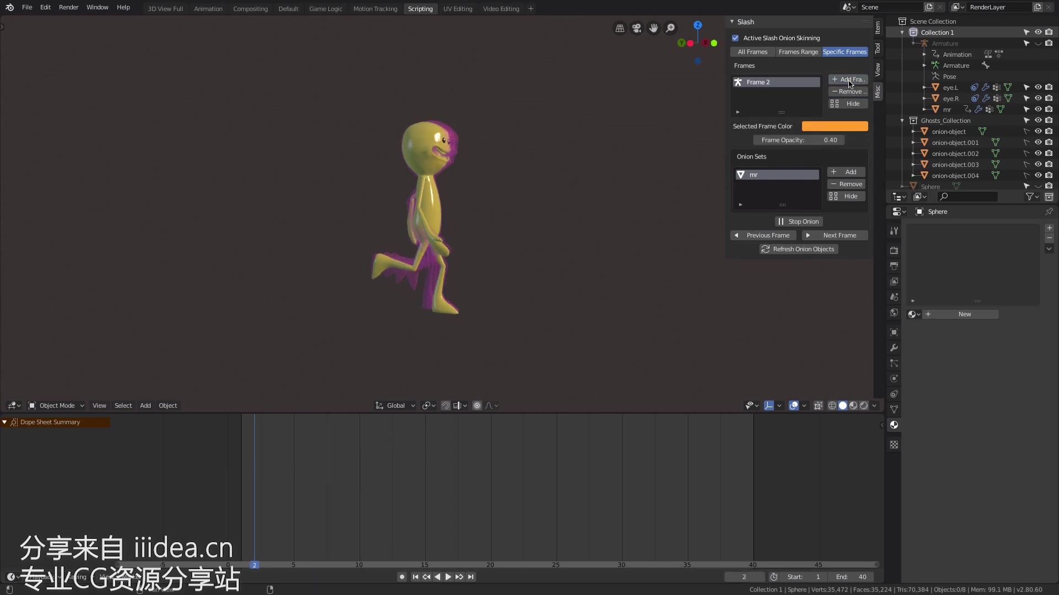Image resolution: width=1059 pixels, height=595 pixels.
Task: Collapse the Ghosts_Collection in the outliner
Action: point(903,120)
